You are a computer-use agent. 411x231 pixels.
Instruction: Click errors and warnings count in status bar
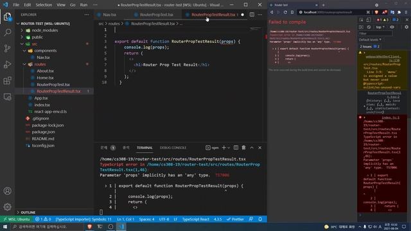coord(43,219)
